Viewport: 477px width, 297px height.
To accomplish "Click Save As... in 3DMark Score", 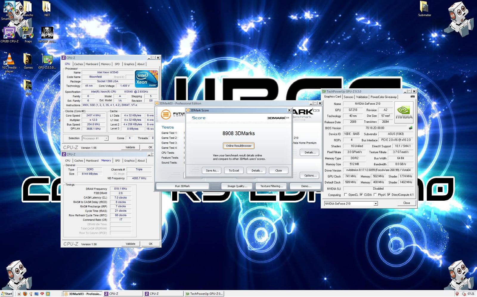I will [x=212, y=171].
